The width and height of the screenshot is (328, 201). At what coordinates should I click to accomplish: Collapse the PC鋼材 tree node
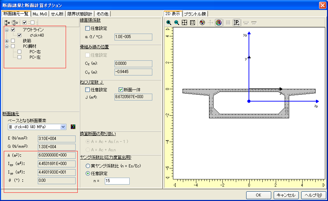(x=7, y=46)
